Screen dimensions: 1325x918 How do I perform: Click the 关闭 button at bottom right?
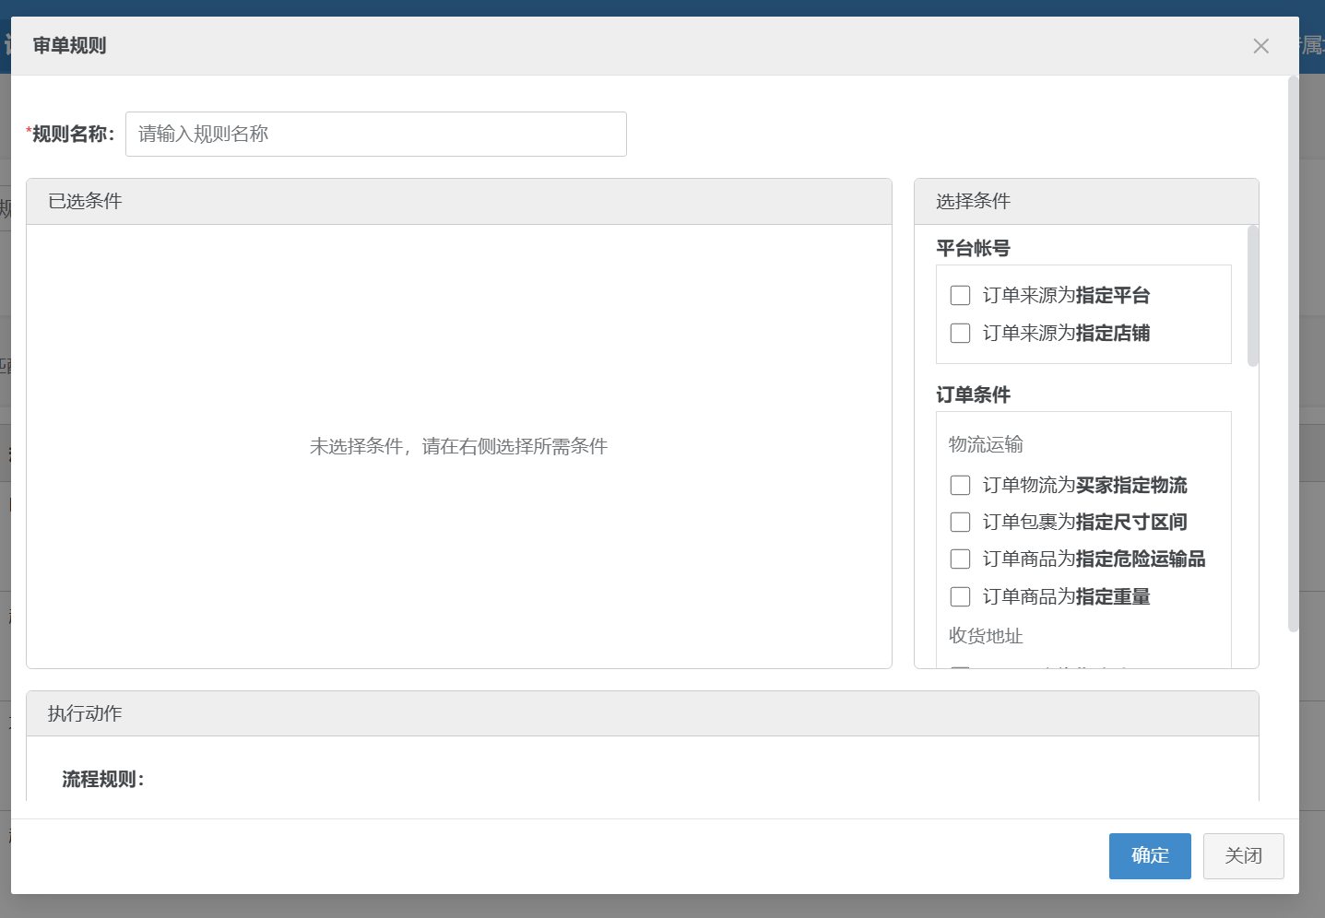(x=1243, y=856)
